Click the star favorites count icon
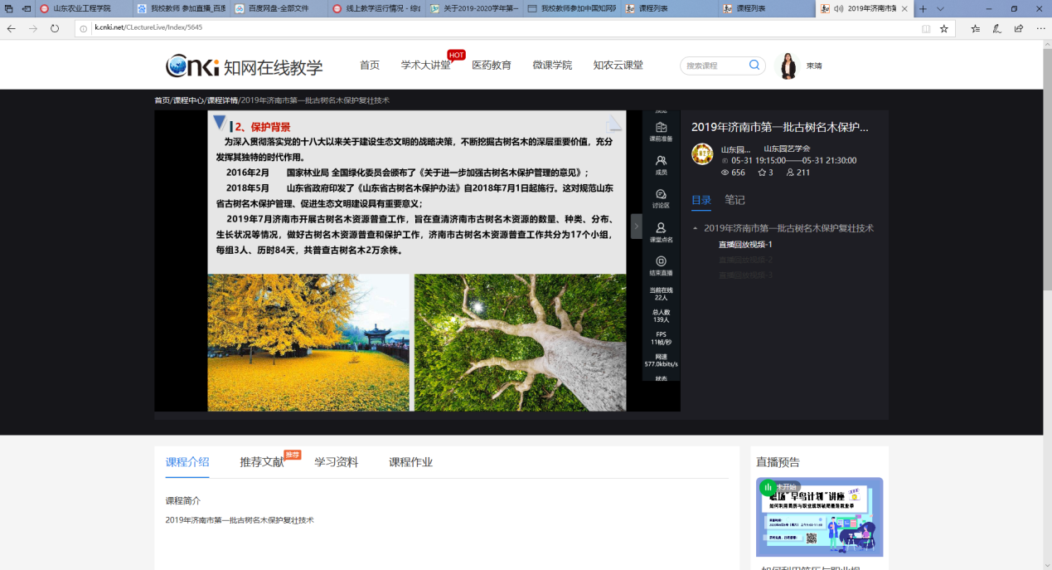 [x=762, y=173]
